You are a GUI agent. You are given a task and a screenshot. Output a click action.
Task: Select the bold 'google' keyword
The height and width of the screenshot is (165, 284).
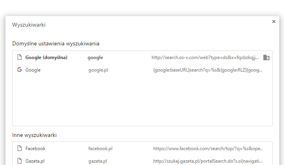pyautogui.click(x=95, y=57)
